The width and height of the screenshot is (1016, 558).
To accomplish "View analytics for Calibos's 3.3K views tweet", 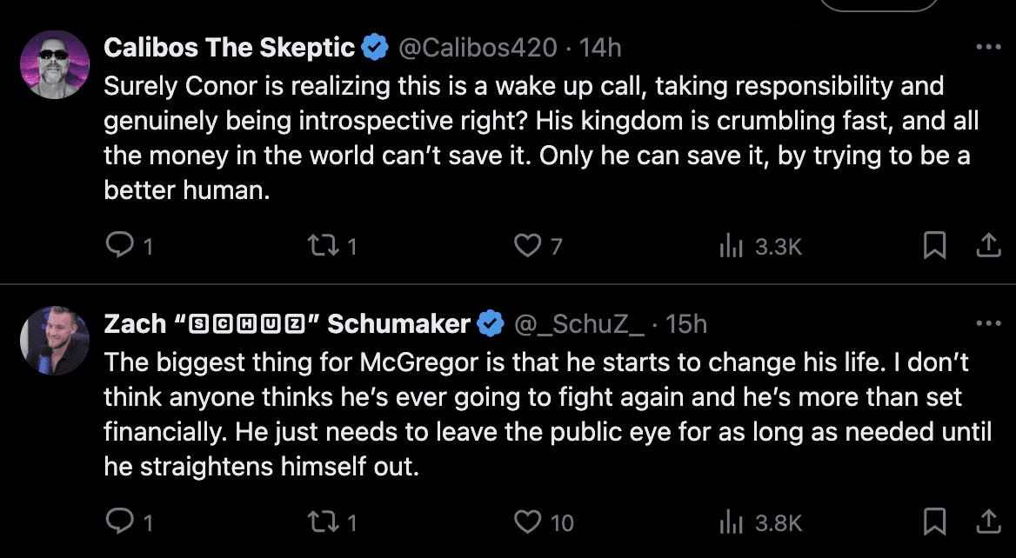I will (x=731, y=247).
